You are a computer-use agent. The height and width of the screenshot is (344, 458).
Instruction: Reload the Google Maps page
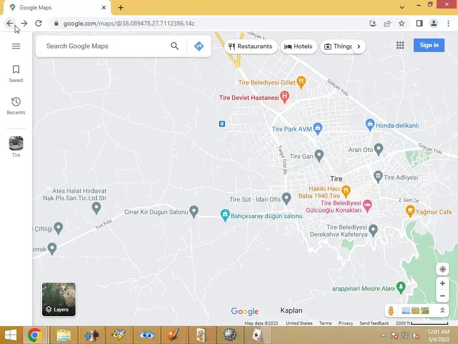coord(38,23)
